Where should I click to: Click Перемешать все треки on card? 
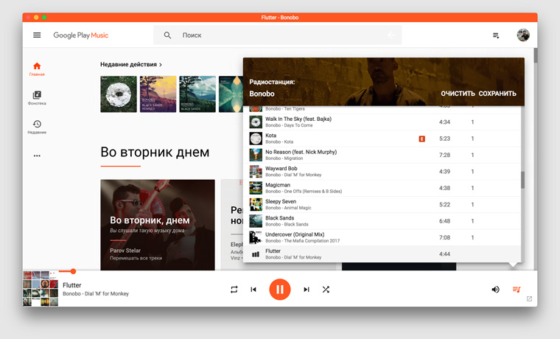click(x=136, y=258)
